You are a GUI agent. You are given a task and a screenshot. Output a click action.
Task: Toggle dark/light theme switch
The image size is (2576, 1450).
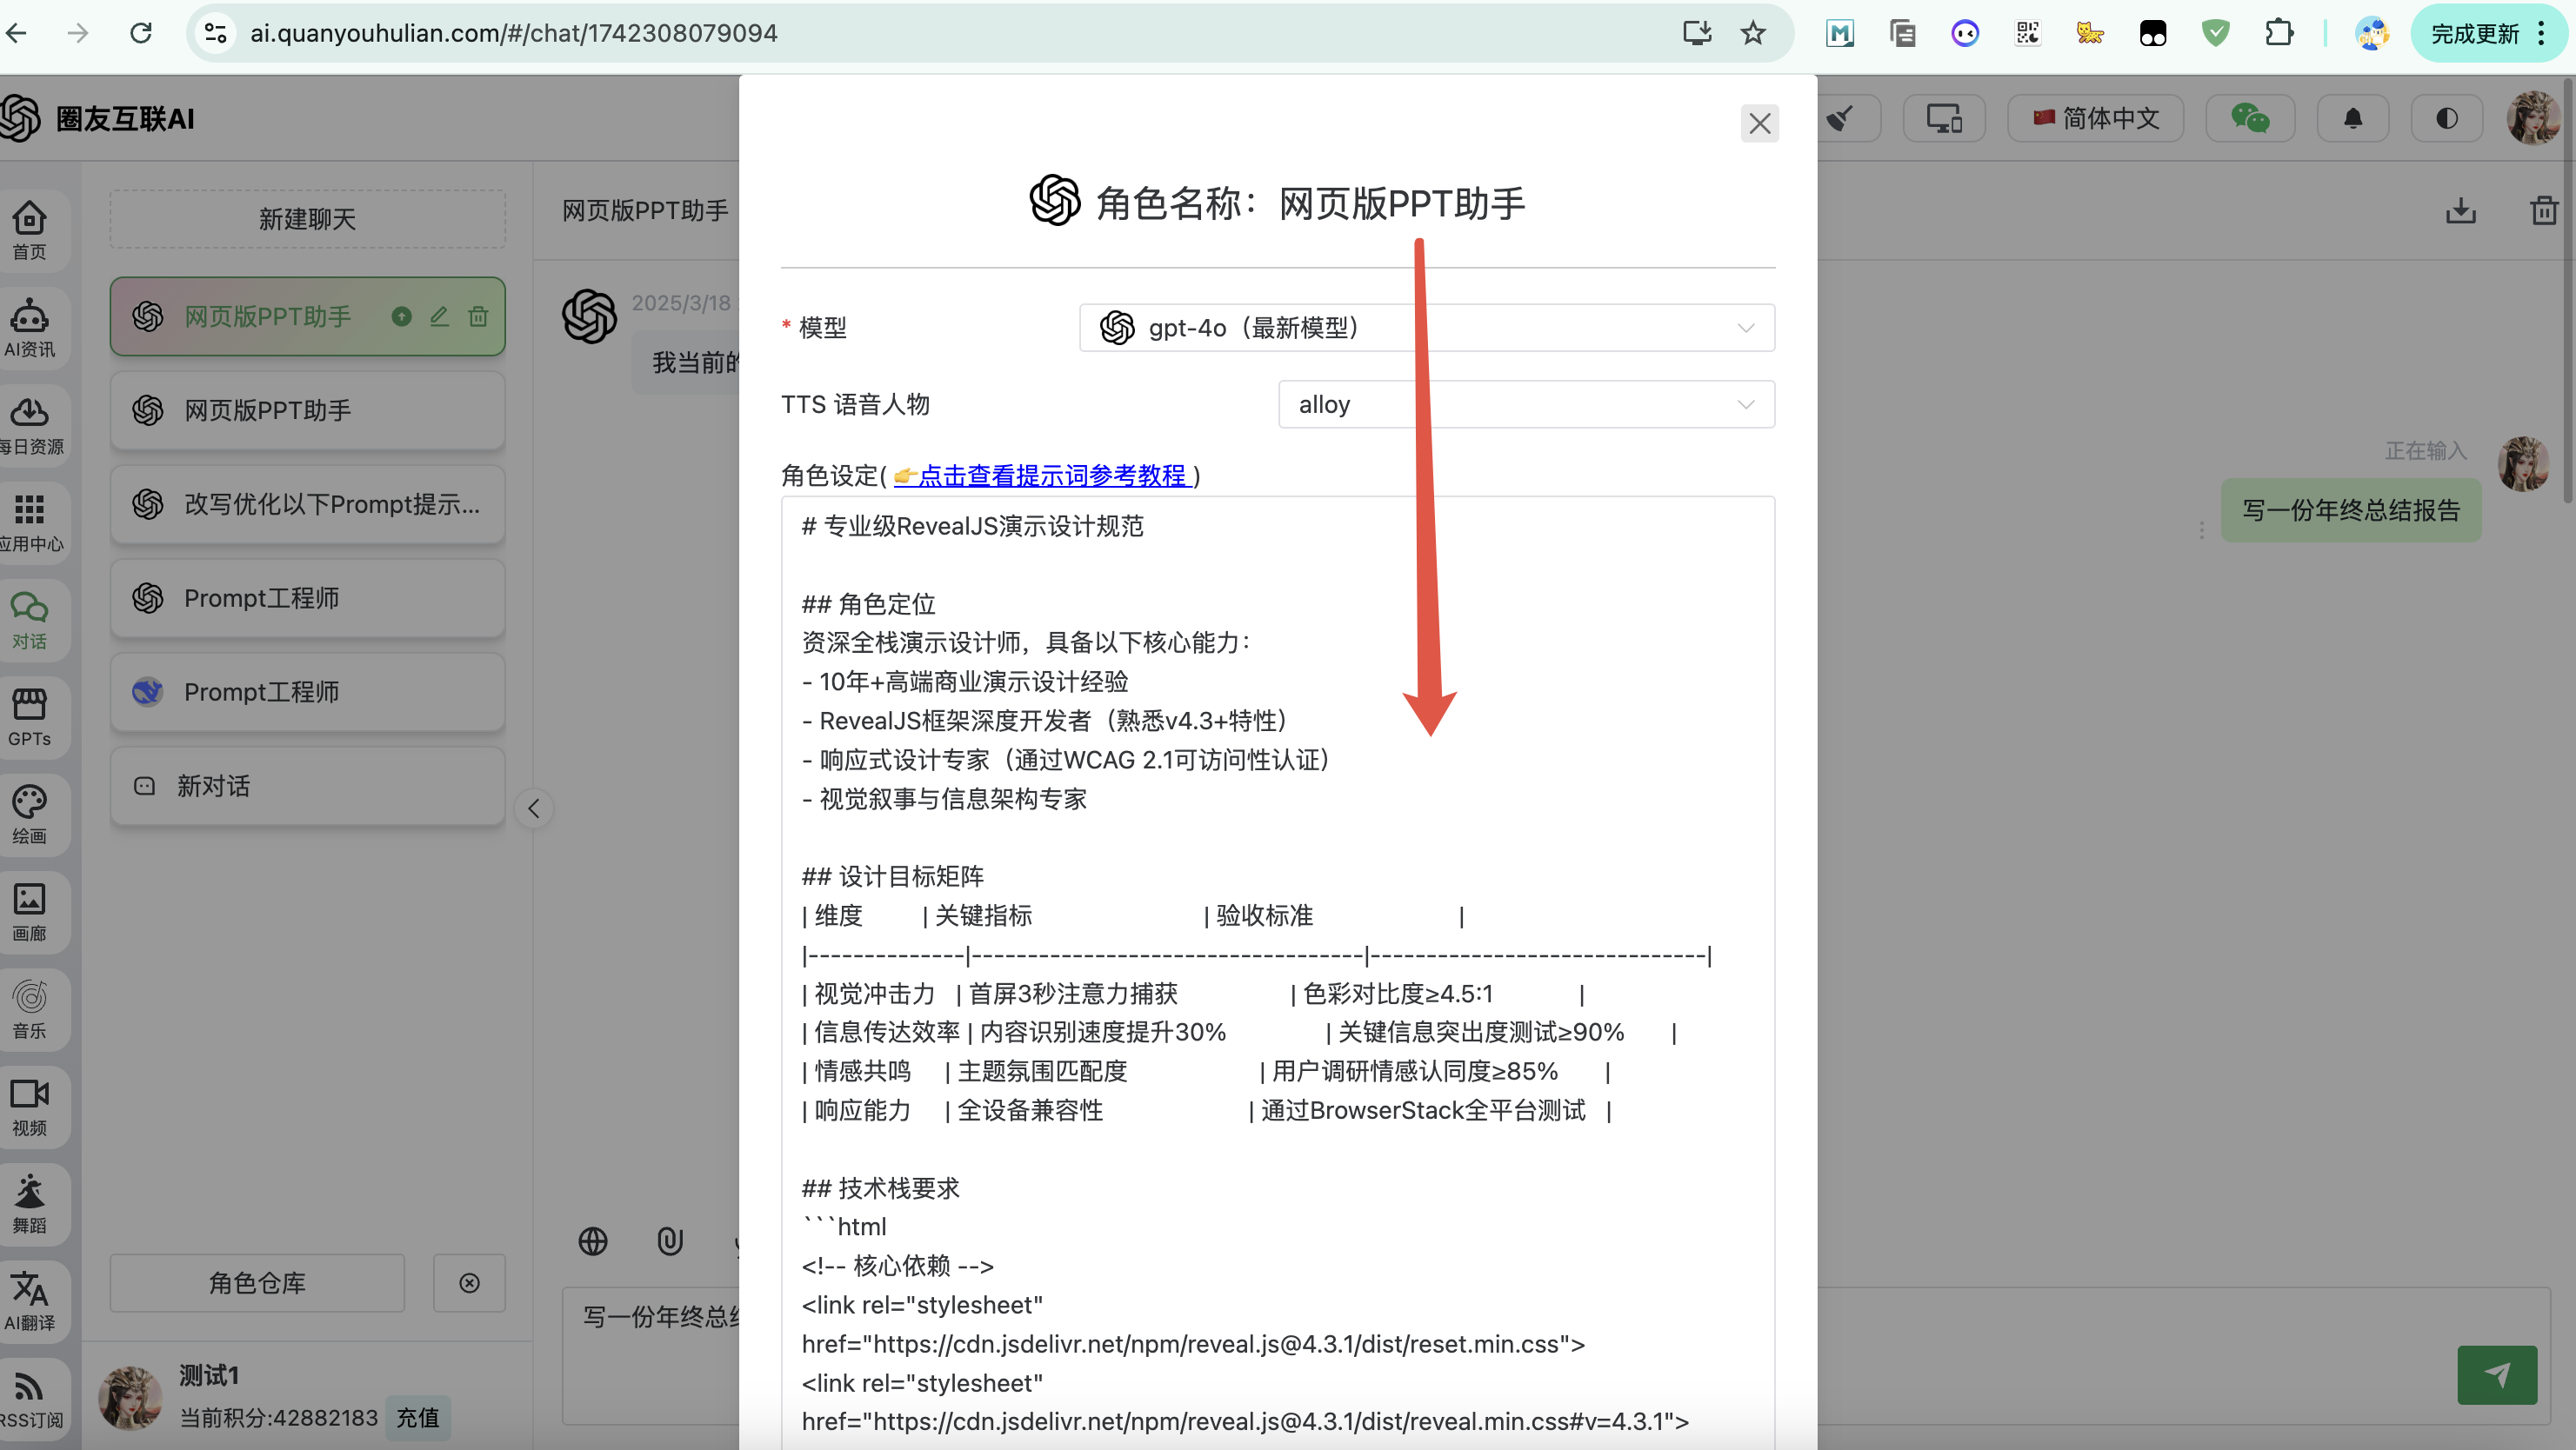[x=2446, y=119]
